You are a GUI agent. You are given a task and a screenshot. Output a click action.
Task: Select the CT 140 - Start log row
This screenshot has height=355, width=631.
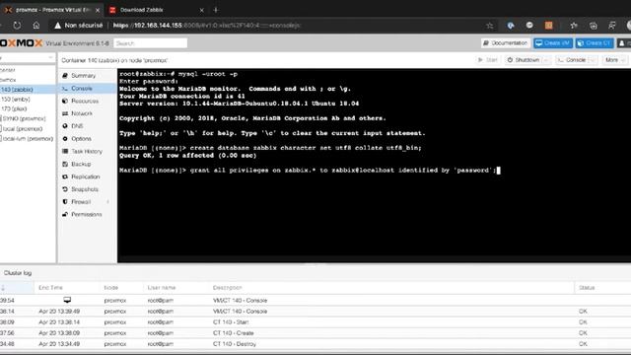[315, 322]
